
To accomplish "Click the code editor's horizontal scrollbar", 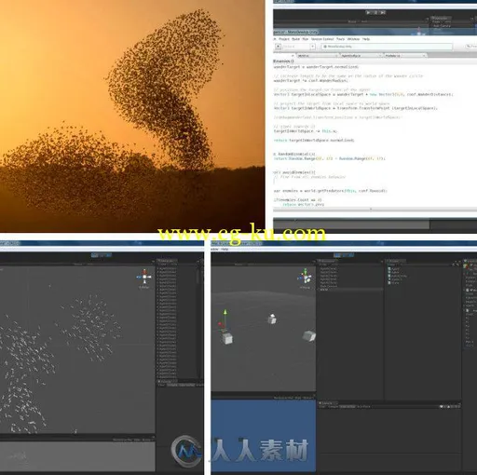I will (x=375, y=210).
